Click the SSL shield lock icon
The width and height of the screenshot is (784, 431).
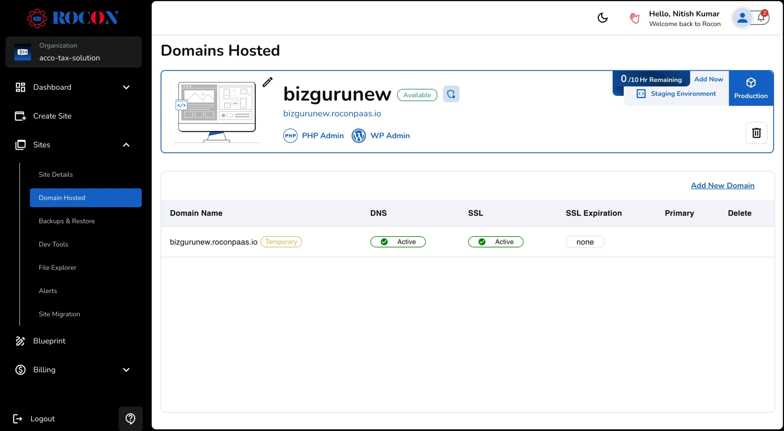[x=451, y=94]
